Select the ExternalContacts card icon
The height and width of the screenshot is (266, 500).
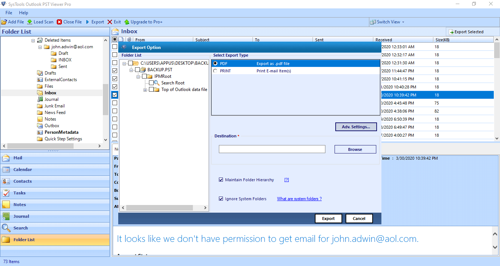[40, 80]
